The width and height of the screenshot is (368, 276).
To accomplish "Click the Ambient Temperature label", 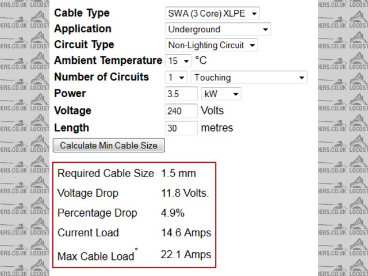I will (x=108, y=60).
